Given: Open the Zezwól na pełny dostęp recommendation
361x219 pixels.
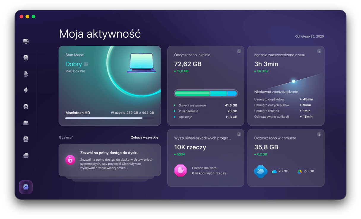Looking at the screenshot, I should pos(110,160).
